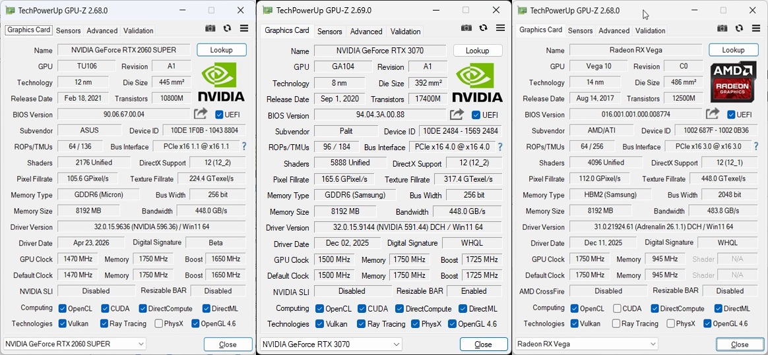
Task: Click the BIOS share icon next to 016.001.001.000.008774
Action: coord(713,114)
